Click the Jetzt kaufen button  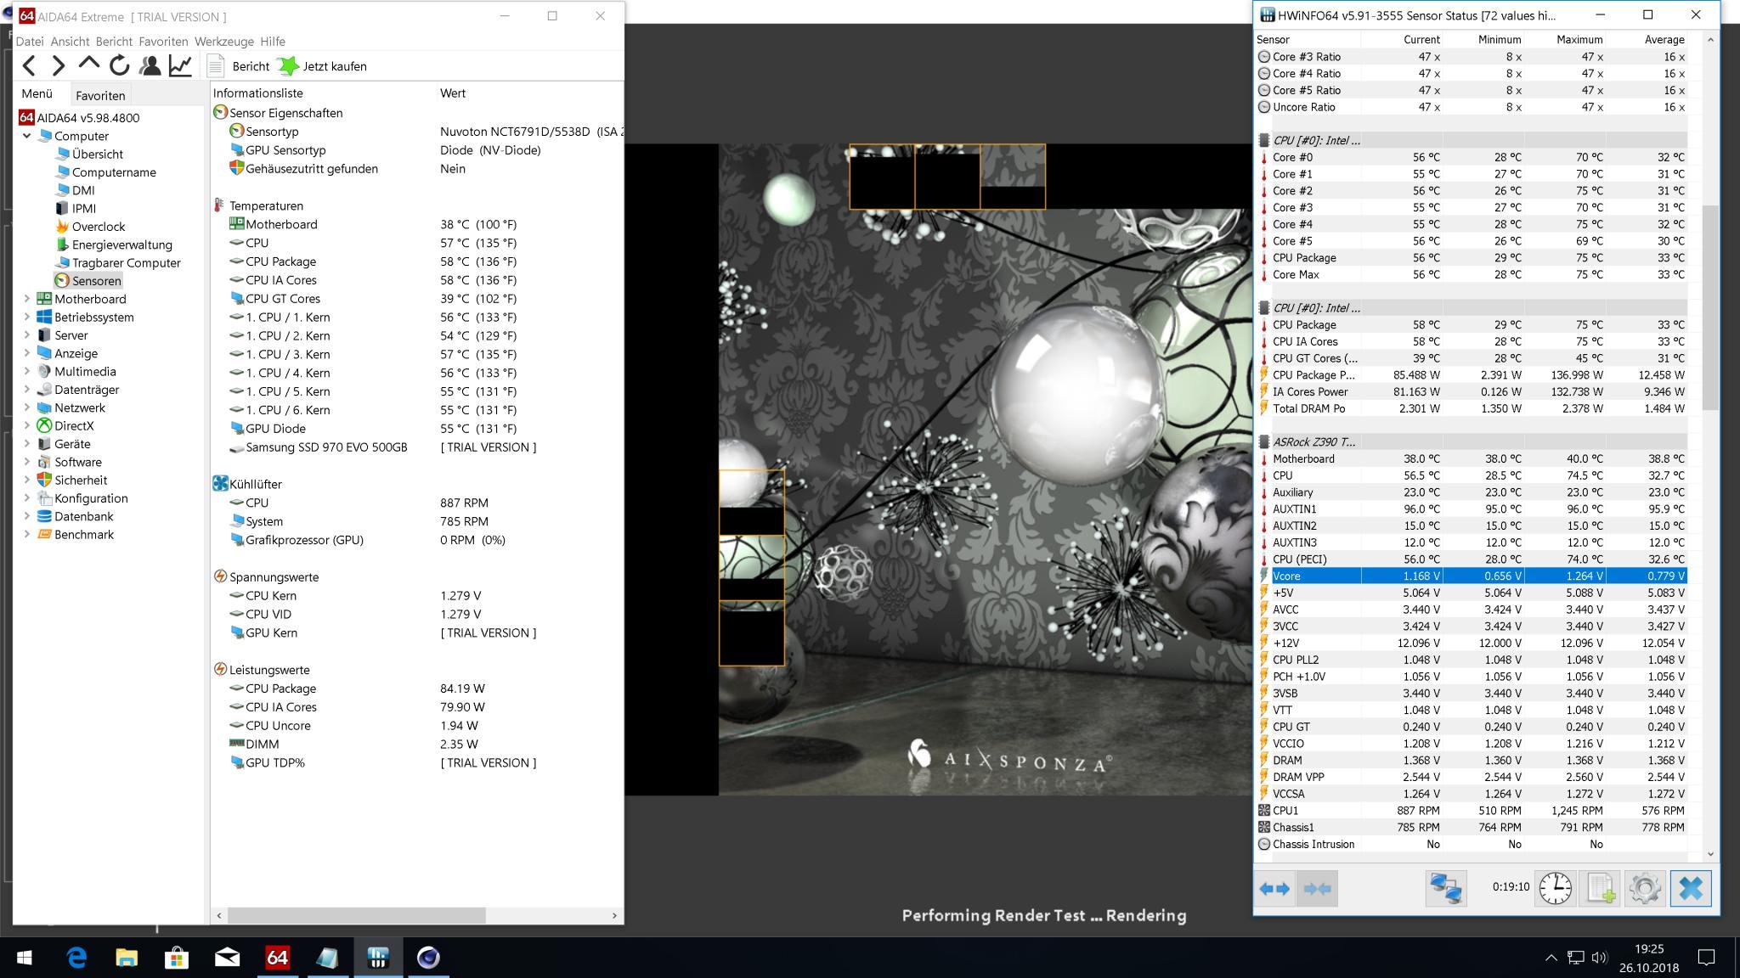pyautogui.click(x=324, y=66)
